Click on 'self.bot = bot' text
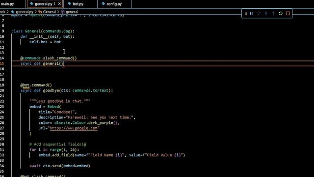The image size is (314, 177). point(45,42)
